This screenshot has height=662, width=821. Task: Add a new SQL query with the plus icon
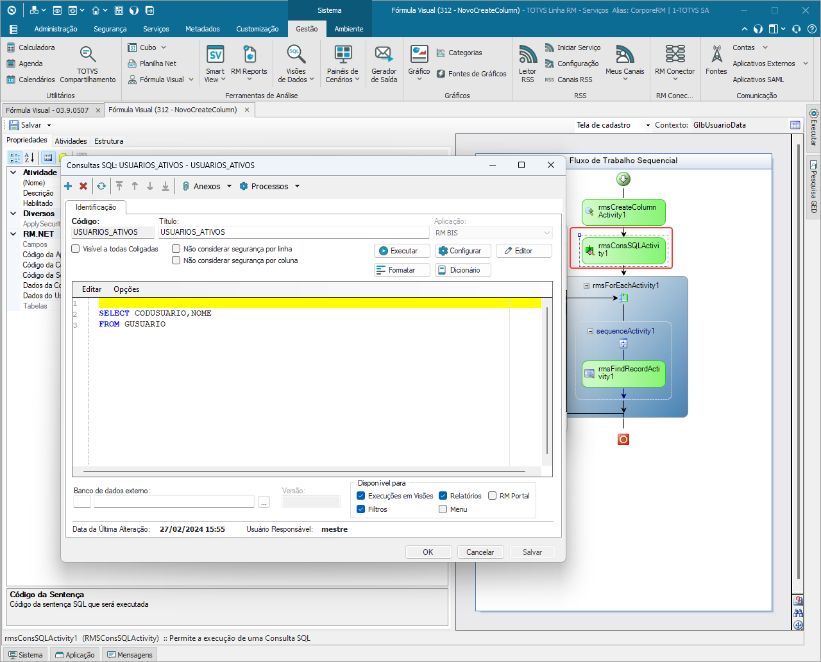68,186
